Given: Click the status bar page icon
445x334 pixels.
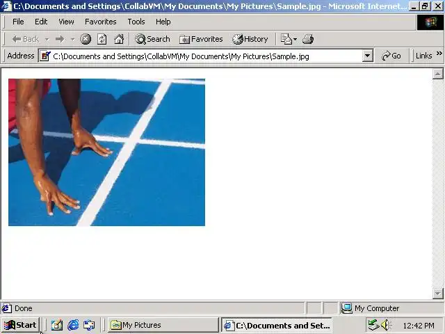Looking at the screenshot, I should pos(6,308).
